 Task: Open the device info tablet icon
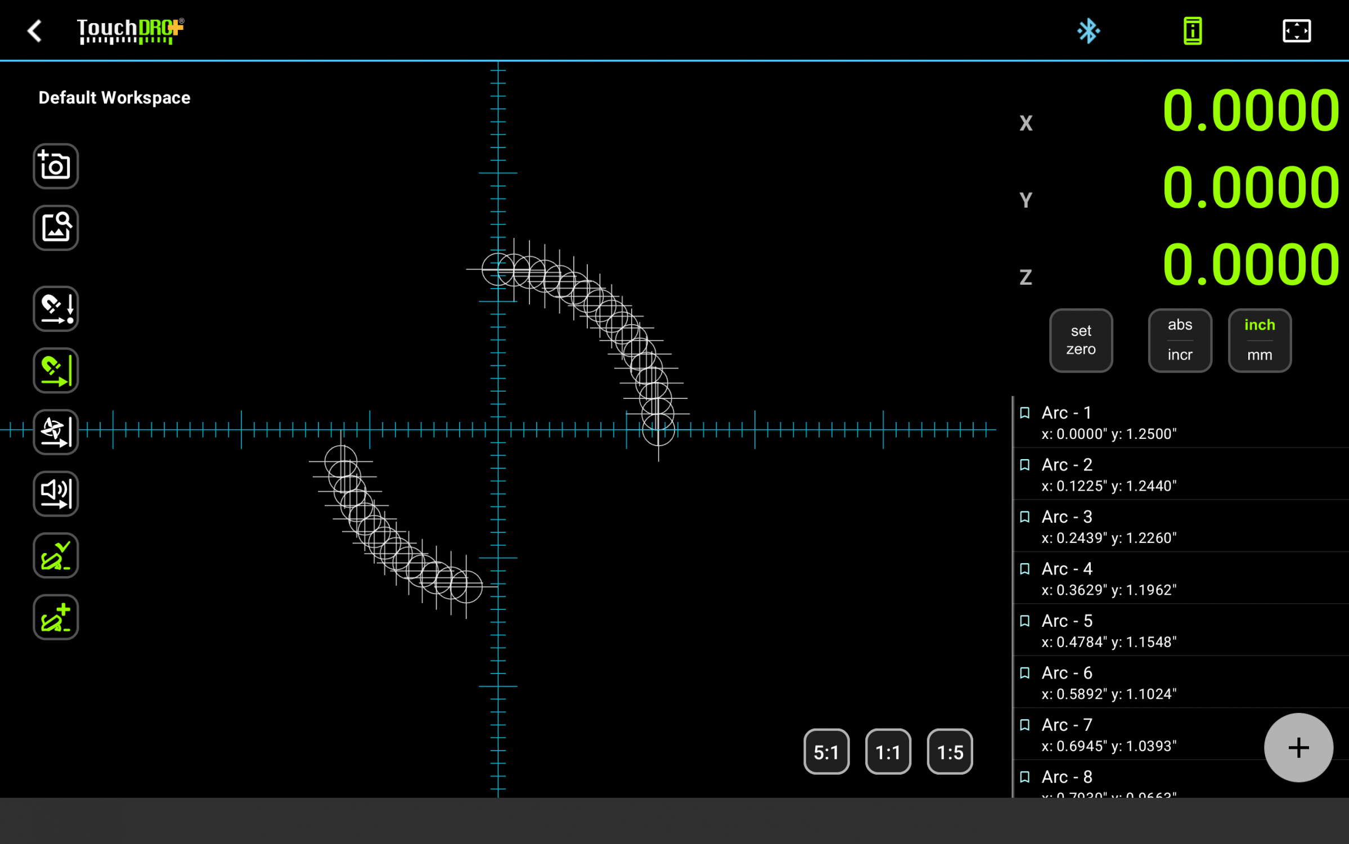tap(1193, 31)
